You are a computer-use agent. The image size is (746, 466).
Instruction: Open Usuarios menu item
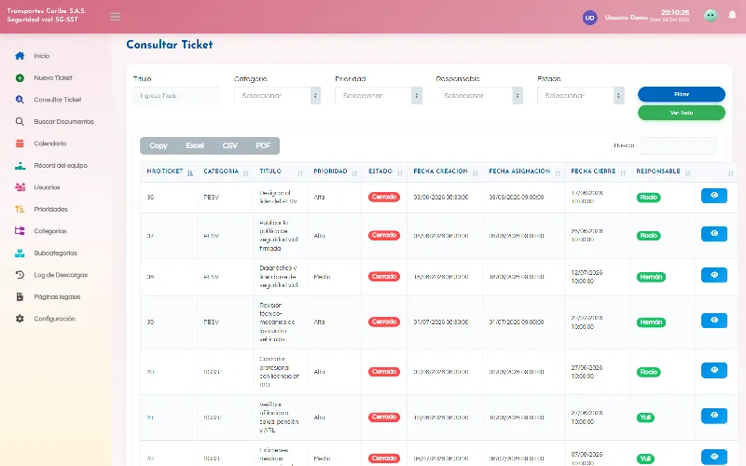point(47,187)
